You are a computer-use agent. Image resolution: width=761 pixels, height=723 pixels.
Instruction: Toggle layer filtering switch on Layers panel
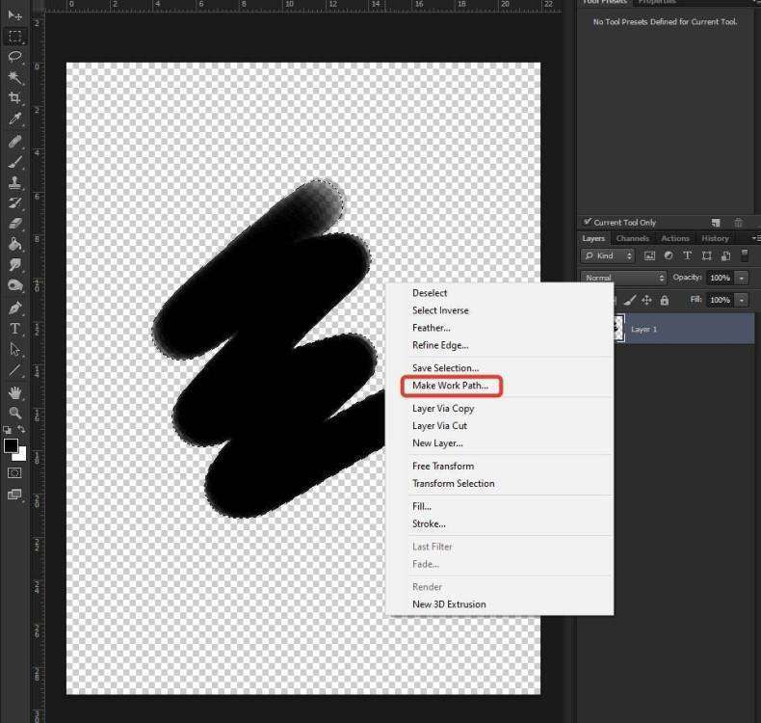[x=745, y=255]
